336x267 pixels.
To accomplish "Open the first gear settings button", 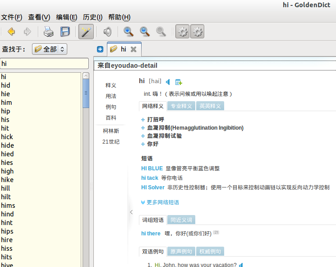I will click(x=182, y=32).
